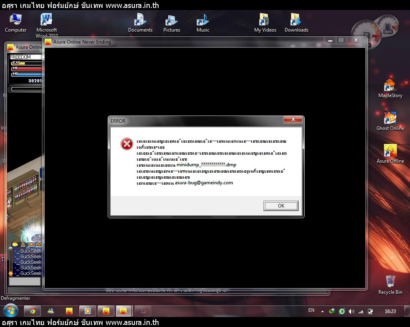410x327 pixels.
Task: Click the FREEDOM character name in the game window
Action: pos(20,57)
